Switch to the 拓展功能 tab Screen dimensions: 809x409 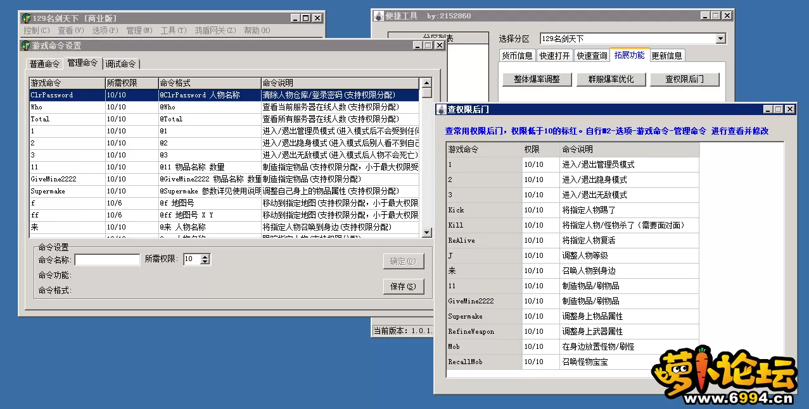pos(629,55)
